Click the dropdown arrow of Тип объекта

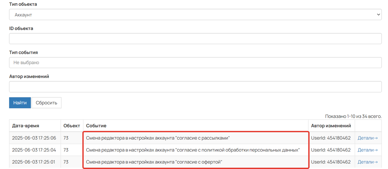pyautogui.click(x=379, y=15)
